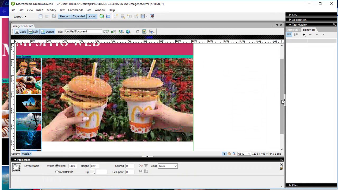
Task: Open the Bg color picker swatch
Action: (93, 172)
